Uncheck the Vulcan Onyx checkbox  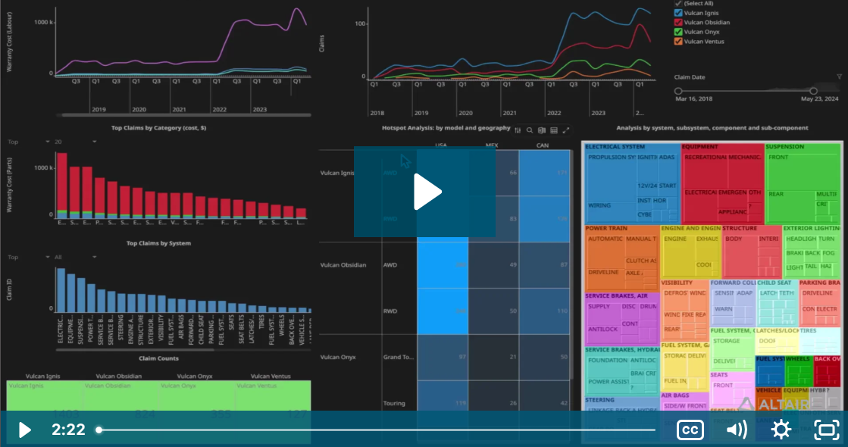coord(678,32)
